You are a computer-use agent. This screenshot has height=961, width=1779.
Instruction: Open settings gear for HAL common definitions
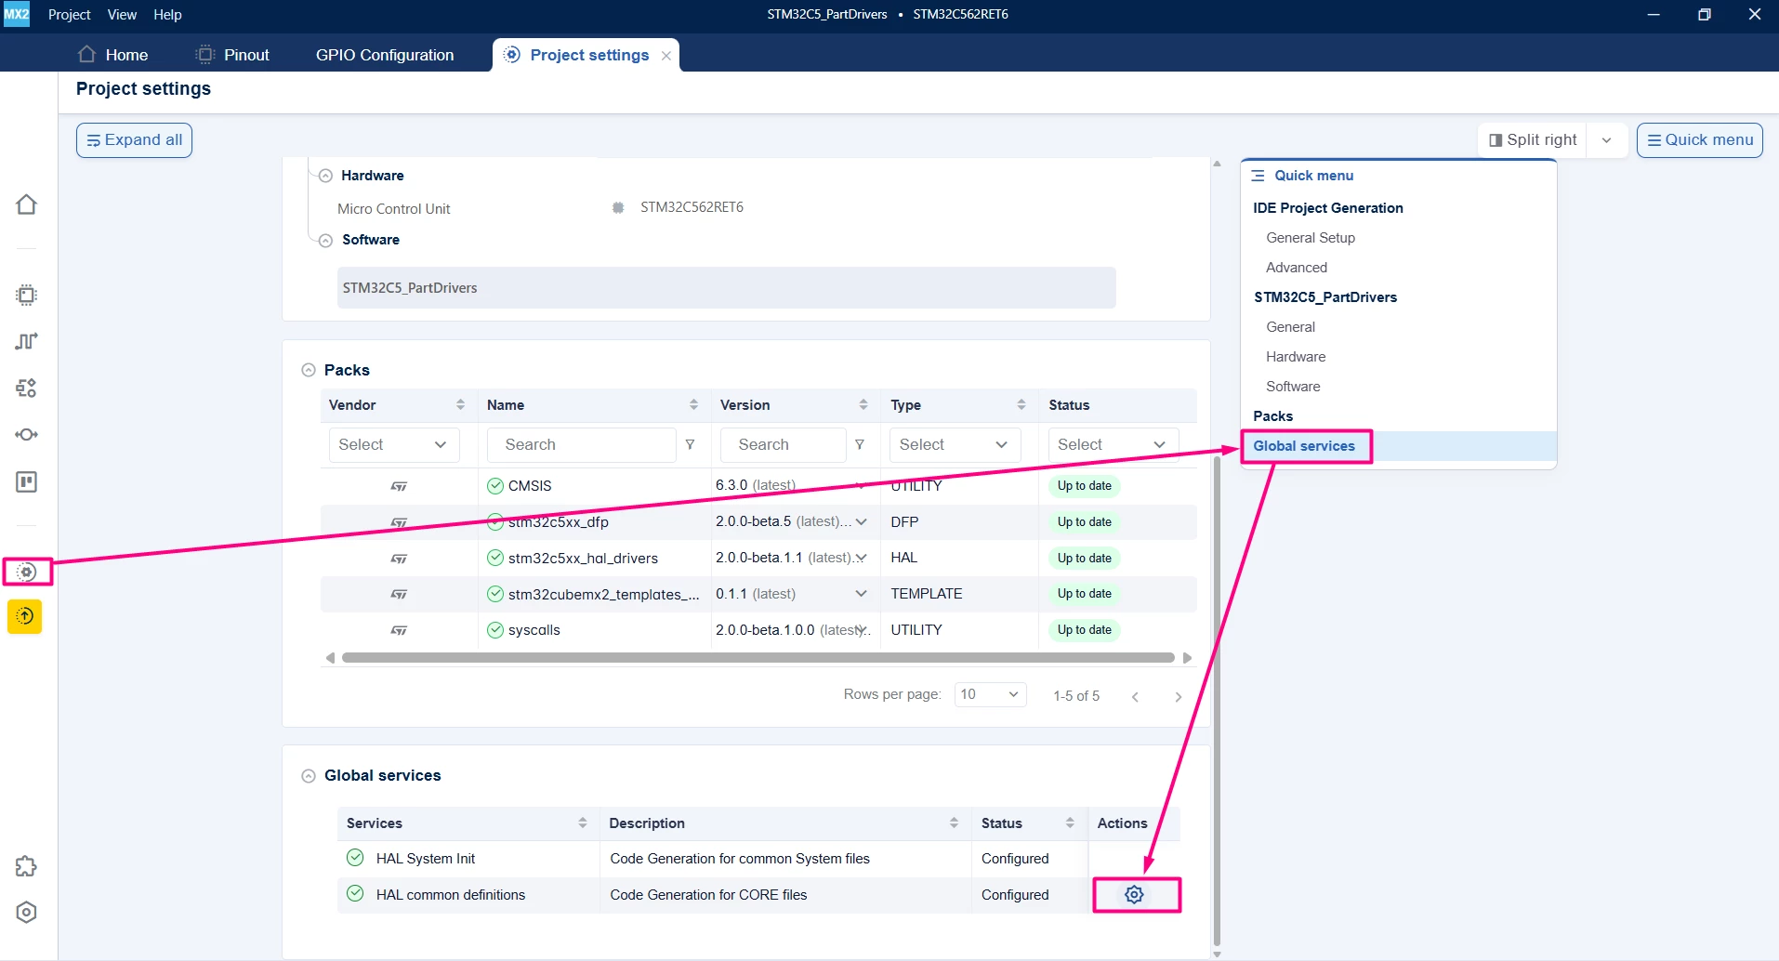tap(1134, 894)
